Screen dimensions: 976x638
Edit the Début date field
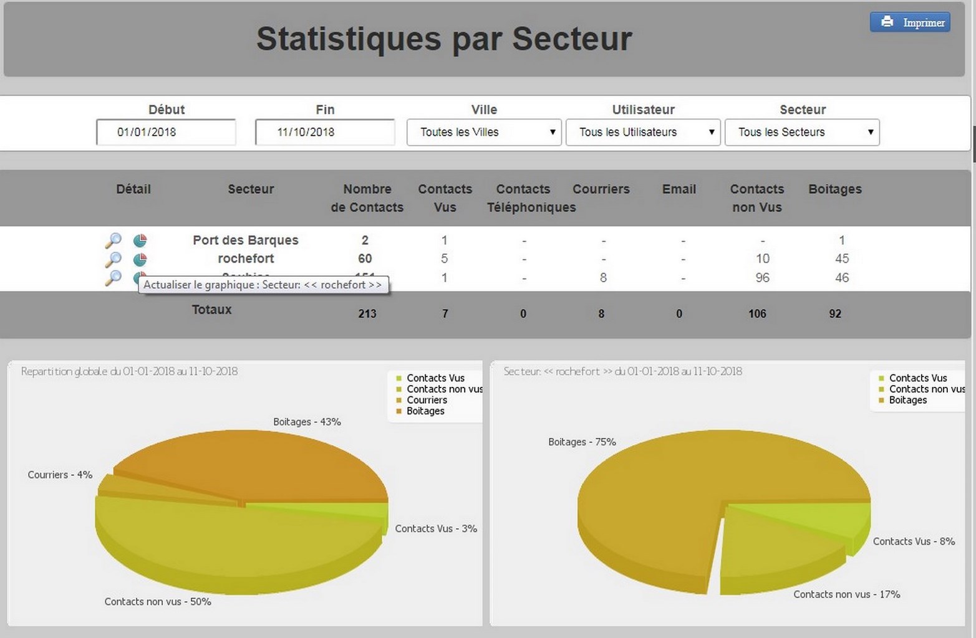coord(166,132)
